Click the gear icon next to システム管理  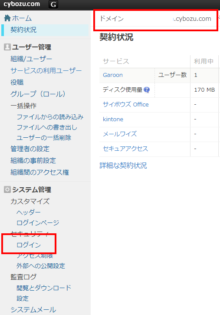7,189
